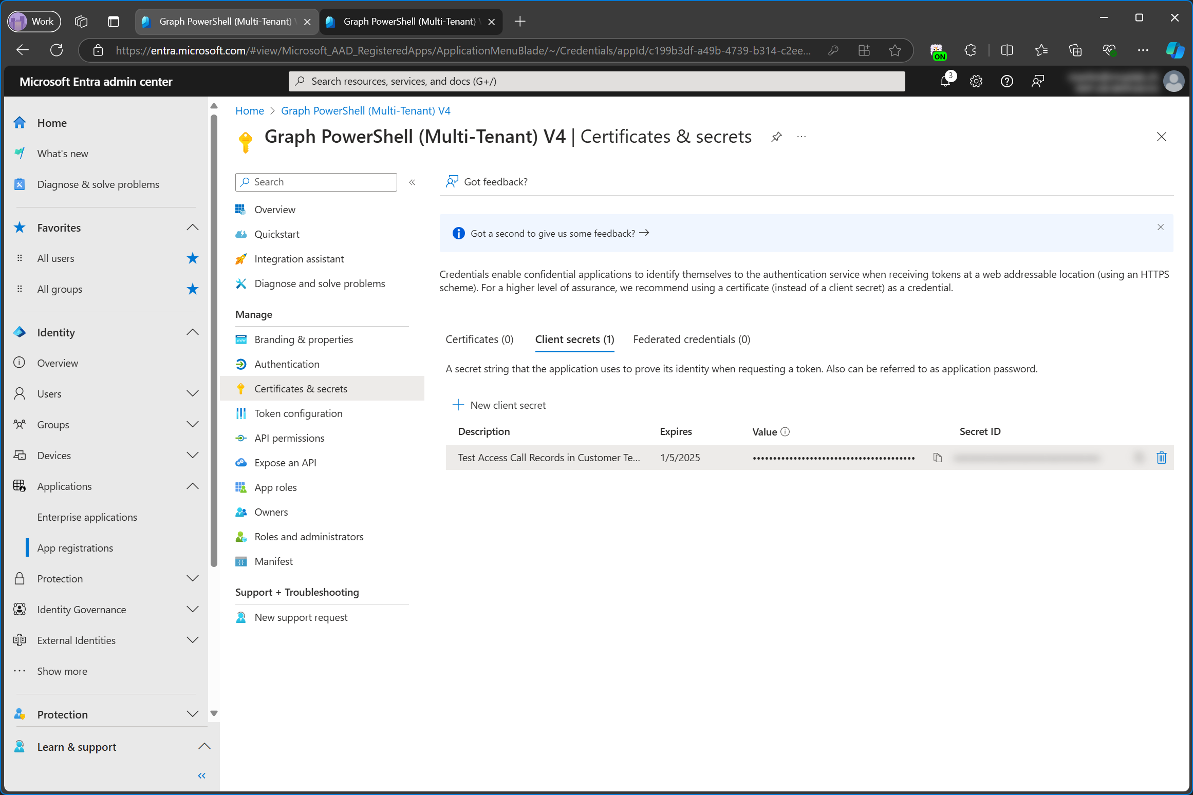
Task: Expand the Users menu
Action: click(x=193, y=394)
